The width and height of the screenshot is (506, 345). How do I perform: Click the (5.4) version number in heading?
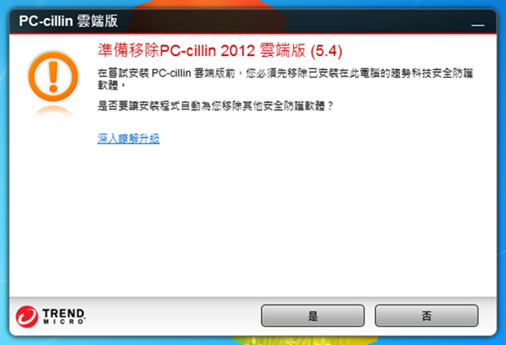click(326, 51)
